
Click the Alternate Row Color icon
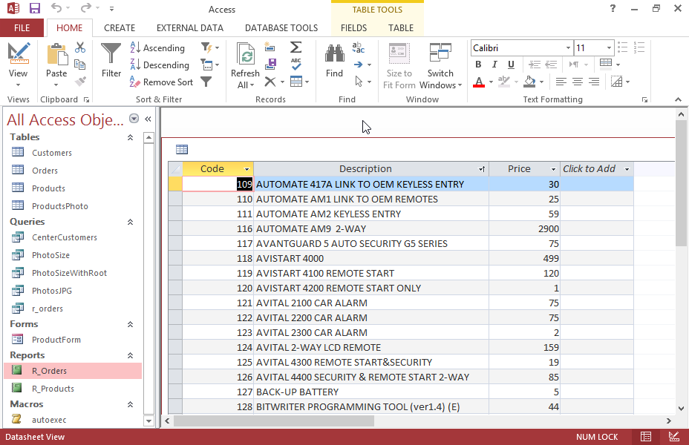click(616, 82)
